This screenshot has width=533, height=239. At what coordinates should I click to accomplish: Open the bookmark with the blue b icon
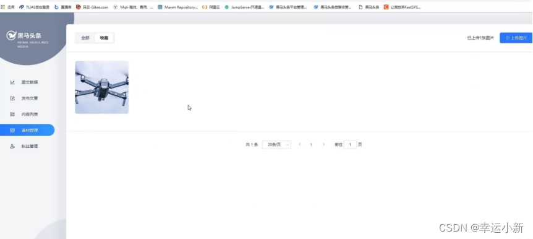coord(63,7)
